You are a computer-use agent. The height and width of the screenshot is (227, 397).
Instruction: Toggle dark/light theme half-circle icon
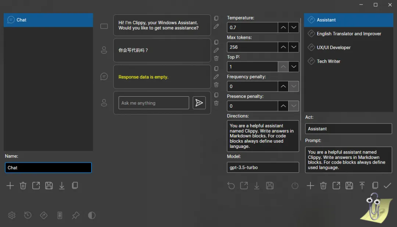pos(92,215)
